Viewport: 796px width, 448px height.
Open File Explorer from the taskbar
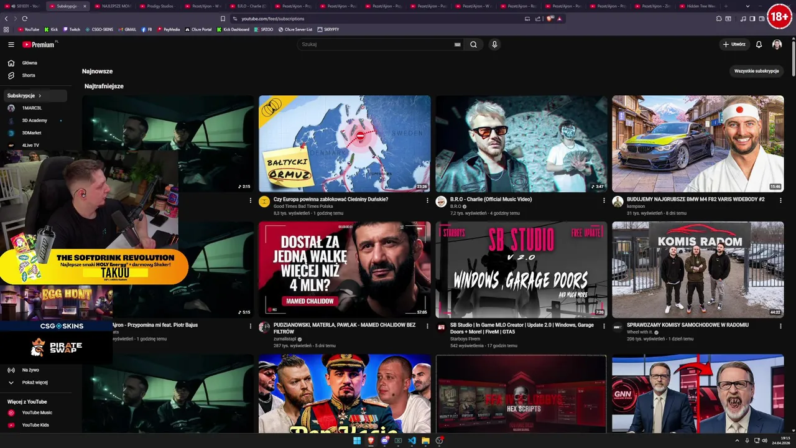[x=425, y=441]
